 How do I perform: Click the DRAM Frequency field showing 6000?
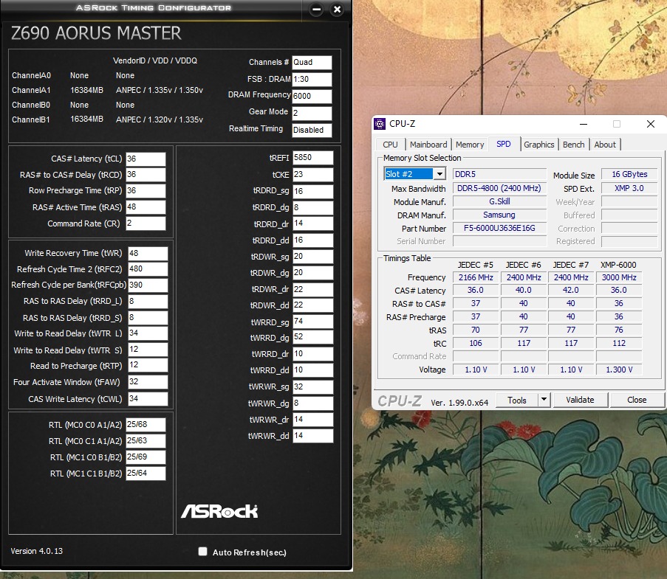click(x=312, y=96)
